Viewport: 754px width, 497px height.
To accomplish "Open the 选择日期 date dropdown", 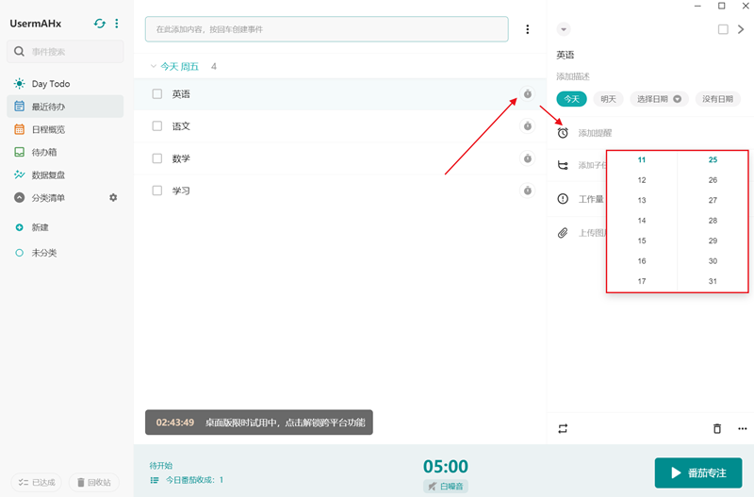I will click(659, 99).
